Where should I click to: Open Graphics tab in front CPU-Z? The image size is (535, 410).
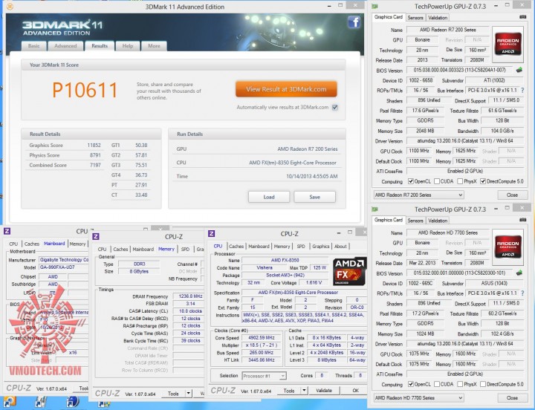(x=321, y=247)
